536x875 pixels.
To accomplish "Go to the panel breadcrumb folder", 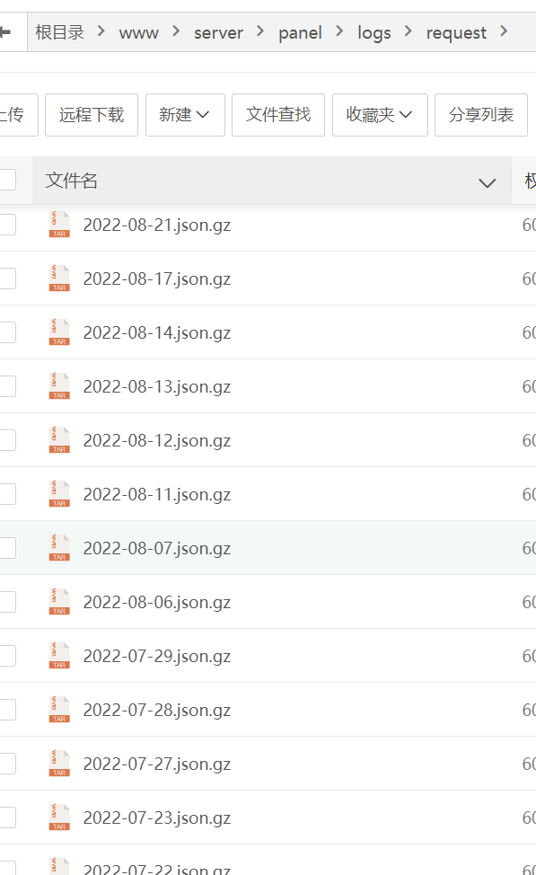I will (x=300, y=33).
